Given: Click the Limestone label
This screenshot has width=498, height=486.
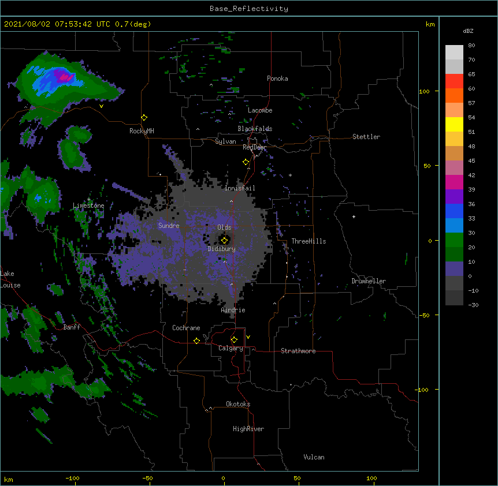Looking at the screenshot, I should [88, 205].
